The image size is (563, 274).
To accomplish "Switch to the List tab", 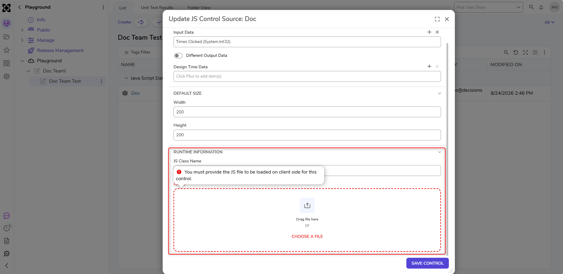I will tap(123, 8).
